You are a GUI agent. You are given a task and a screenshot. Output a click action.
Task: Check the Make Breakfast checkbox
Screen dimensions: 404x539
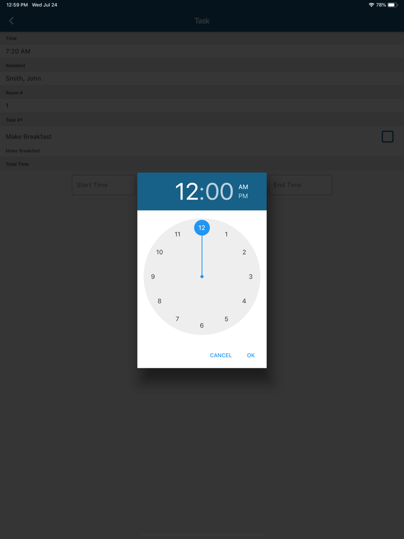click(x=387, y=136)
